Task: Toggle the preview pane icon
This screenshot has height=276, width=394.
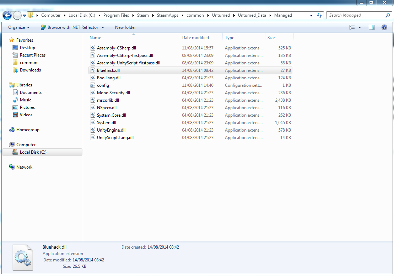Action: pos(372,27)
